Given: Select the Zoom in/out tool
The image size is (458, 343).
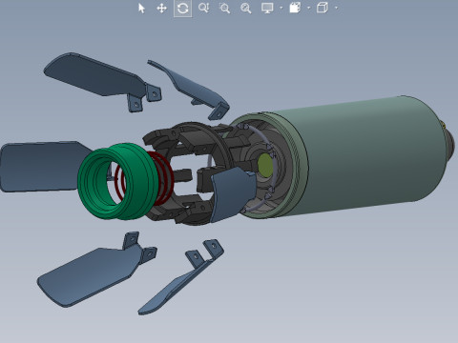Looking at the screenshot, I should coord(203,8).
